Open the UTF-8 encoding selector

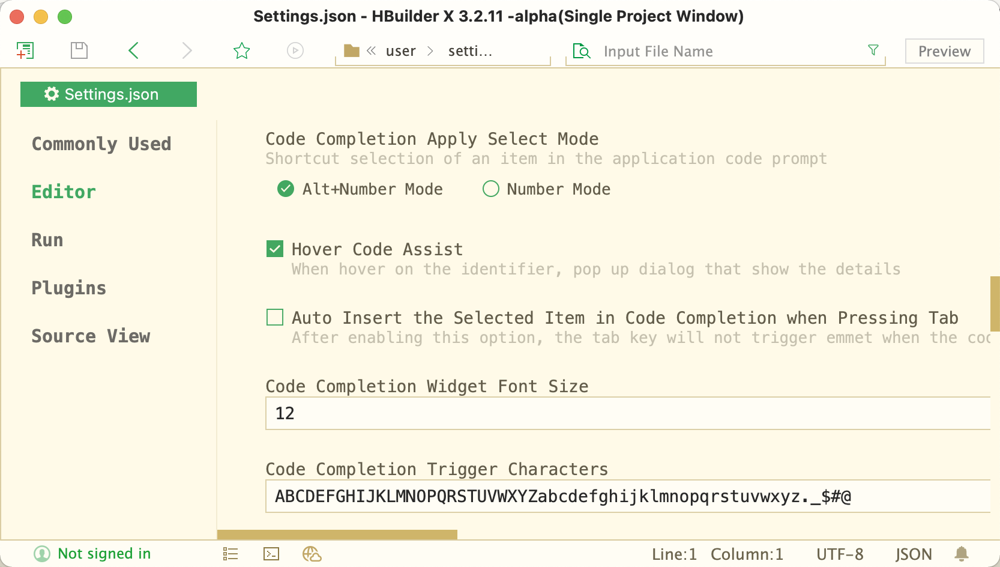(840, 554)
